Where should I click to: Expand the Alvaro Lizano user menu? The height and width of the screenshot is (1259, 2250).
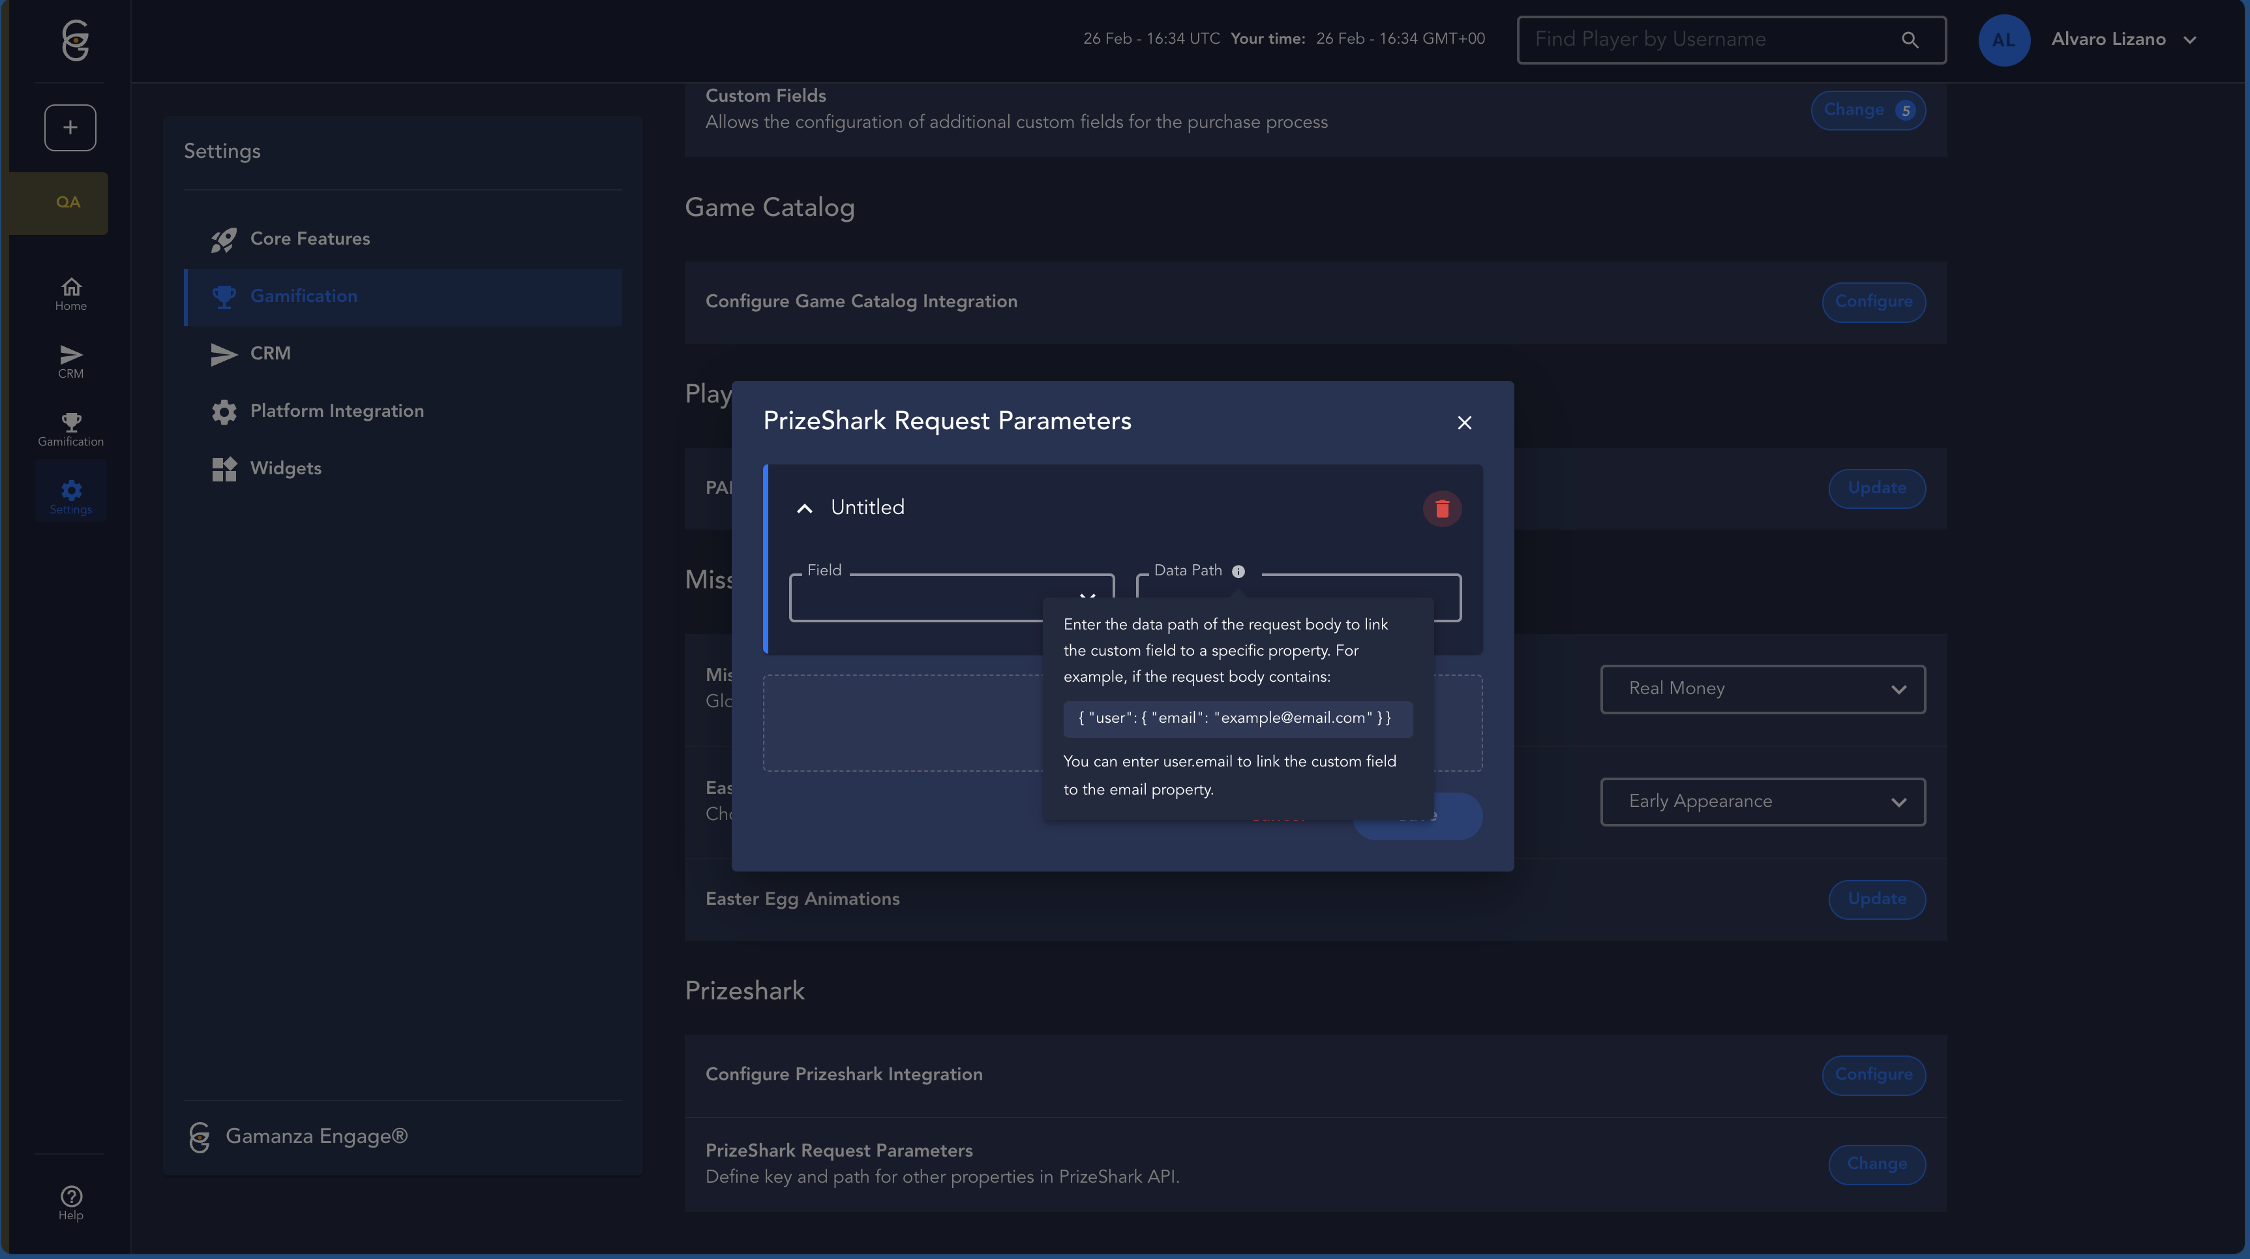point(2189,40)
